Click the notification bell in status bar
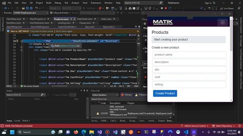The height and width of the screenshot is (136, 243). click(240, 126)
